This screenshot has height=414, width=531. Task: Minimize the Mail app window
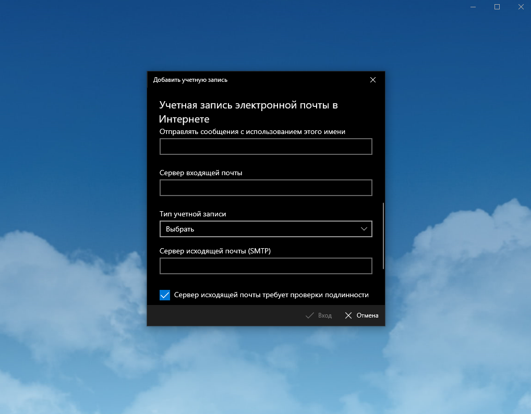(x=473, y=7)
